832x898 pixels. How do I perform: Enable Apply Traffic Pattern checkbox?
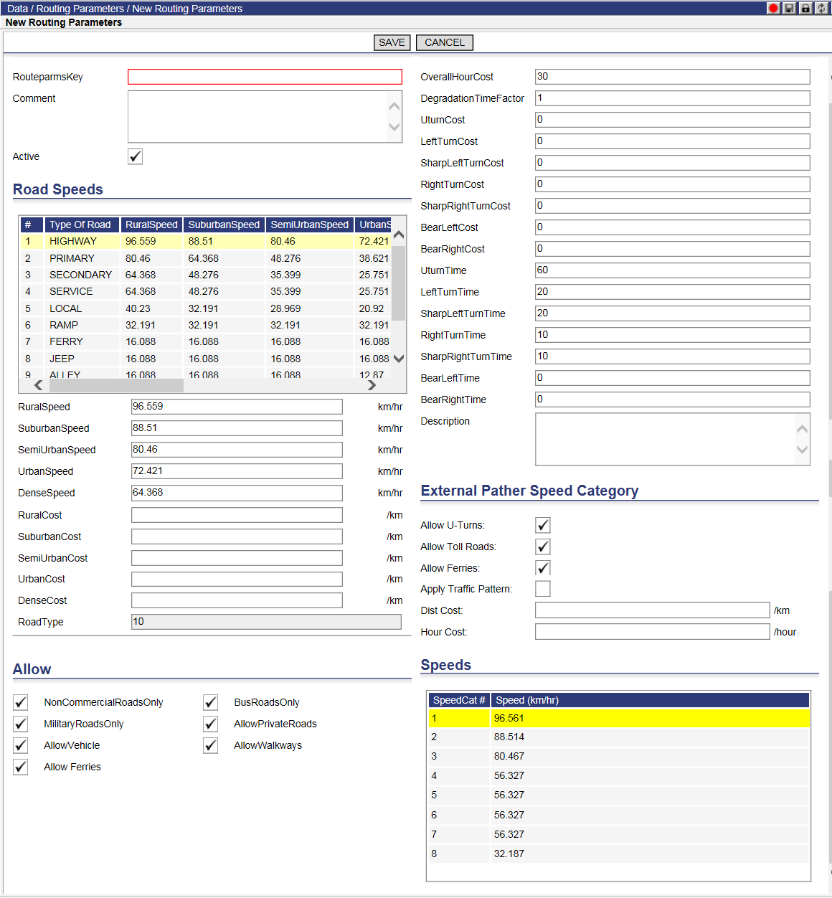[543, 589]
